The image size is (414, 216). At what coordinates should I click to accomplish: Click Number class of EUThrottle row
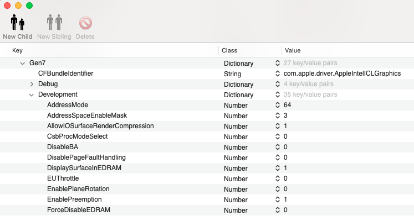(236, 179)
